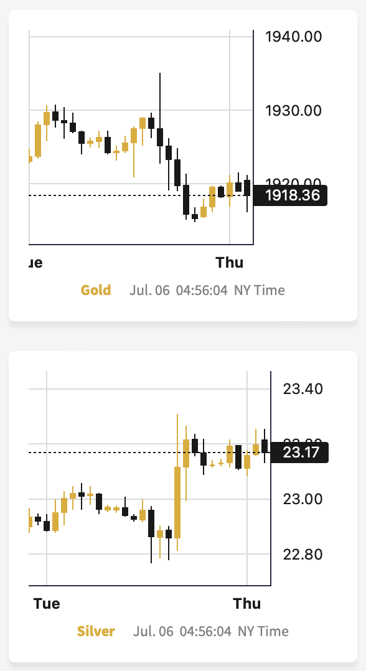This screenshot has width=366, height=671.
Task: Click the gold dotted current-price line
Action: tap(141, 195)
